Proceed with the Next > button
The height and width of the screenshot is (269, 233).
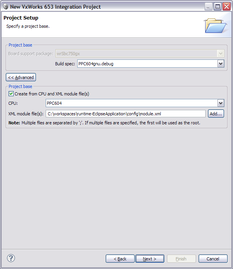coord(150,259)
